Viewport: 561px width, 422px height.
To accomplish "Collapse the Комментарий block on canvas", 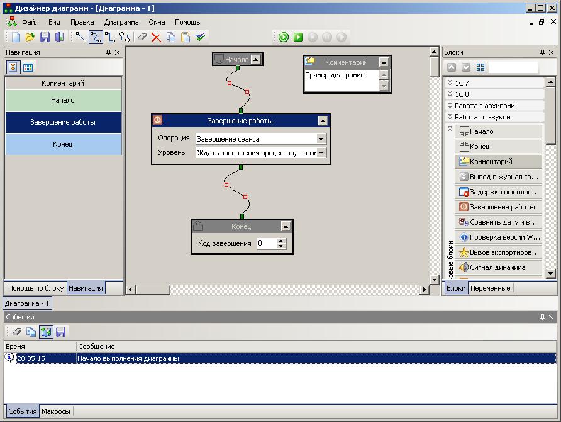I will click(x=384, y=62).
